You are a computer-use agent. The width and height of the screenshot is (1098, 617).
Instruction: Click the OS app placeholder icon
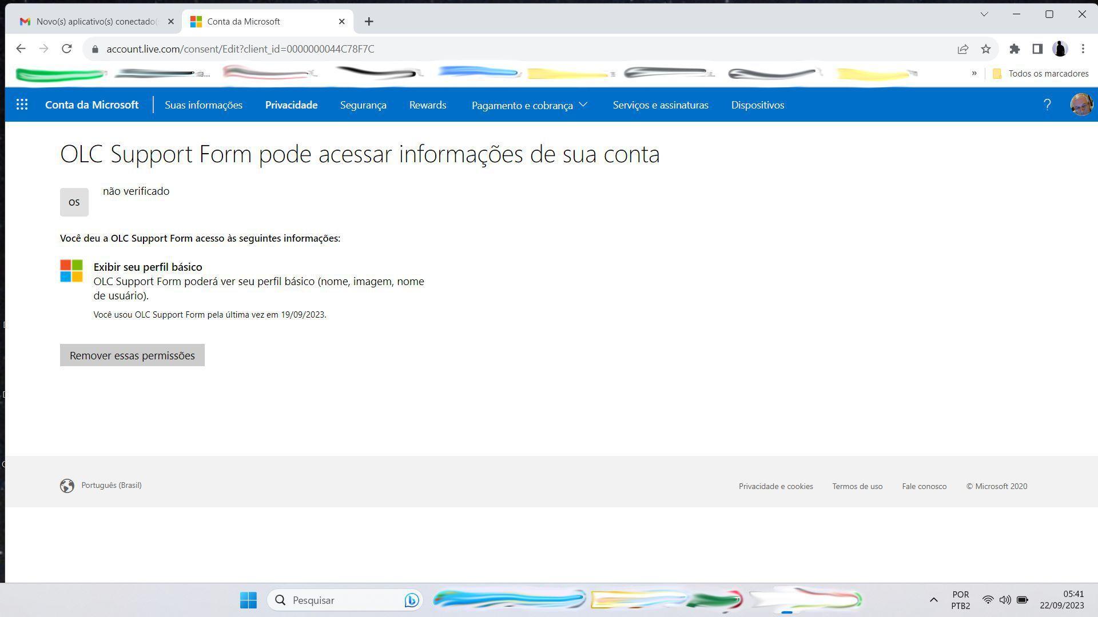coord(74,202)
